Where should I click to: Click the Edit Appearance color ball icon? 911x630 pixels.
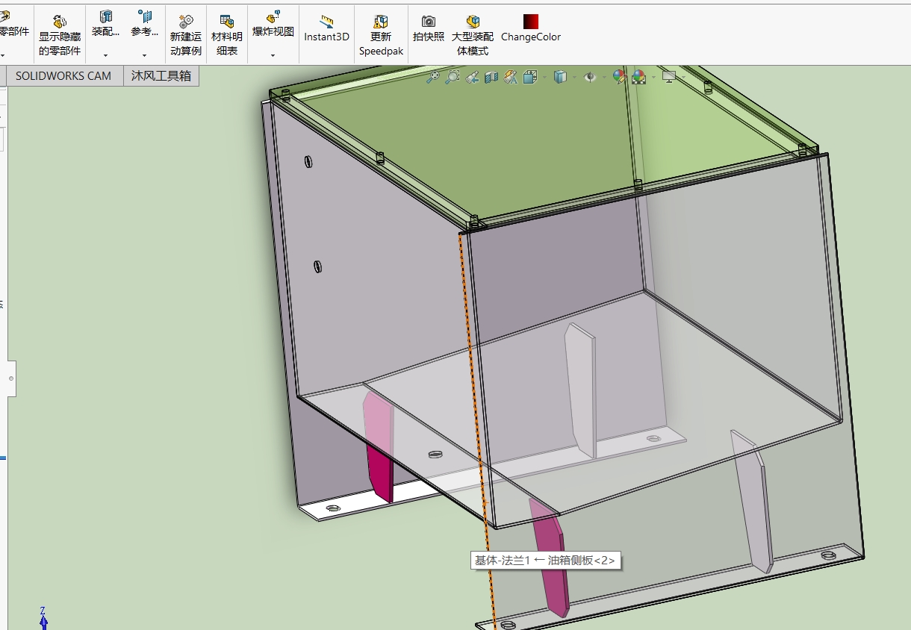[x=619, y=76]
